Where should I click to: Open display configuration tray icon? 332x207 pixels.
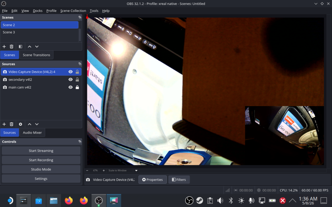[x=262, y=201]
